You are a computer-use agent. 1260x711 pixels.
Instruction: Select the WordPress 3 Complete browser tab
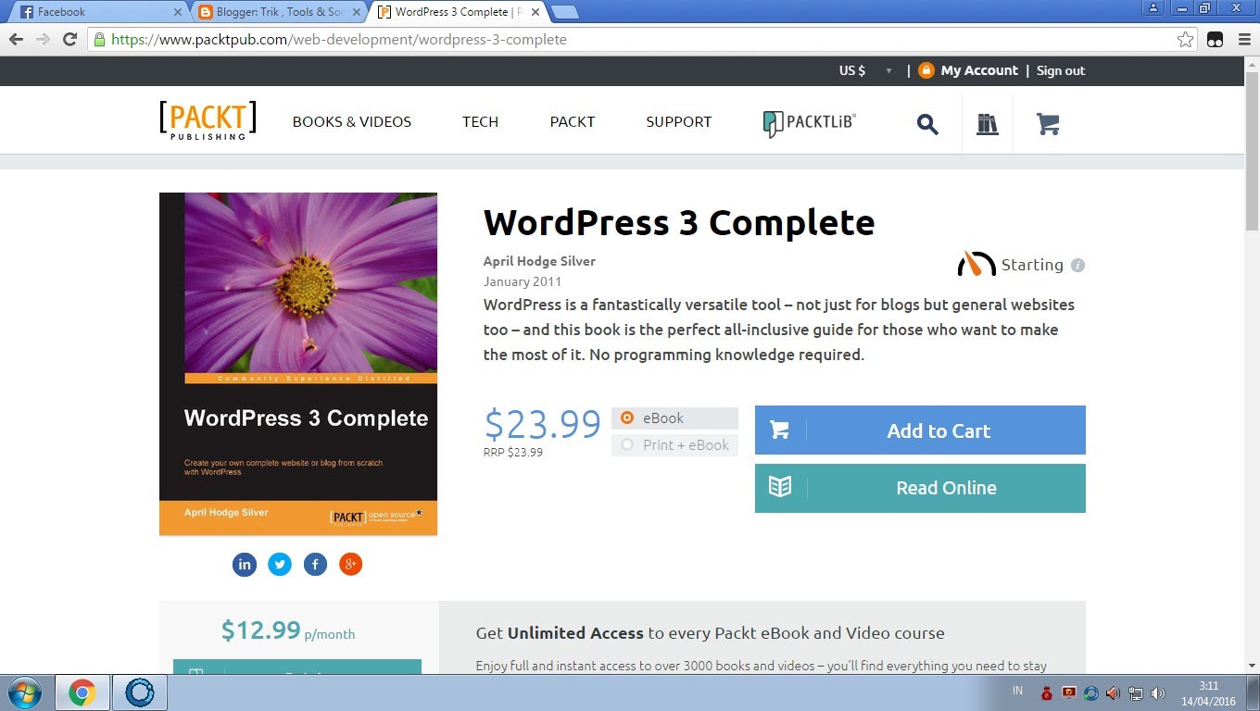tap(457, 12)
